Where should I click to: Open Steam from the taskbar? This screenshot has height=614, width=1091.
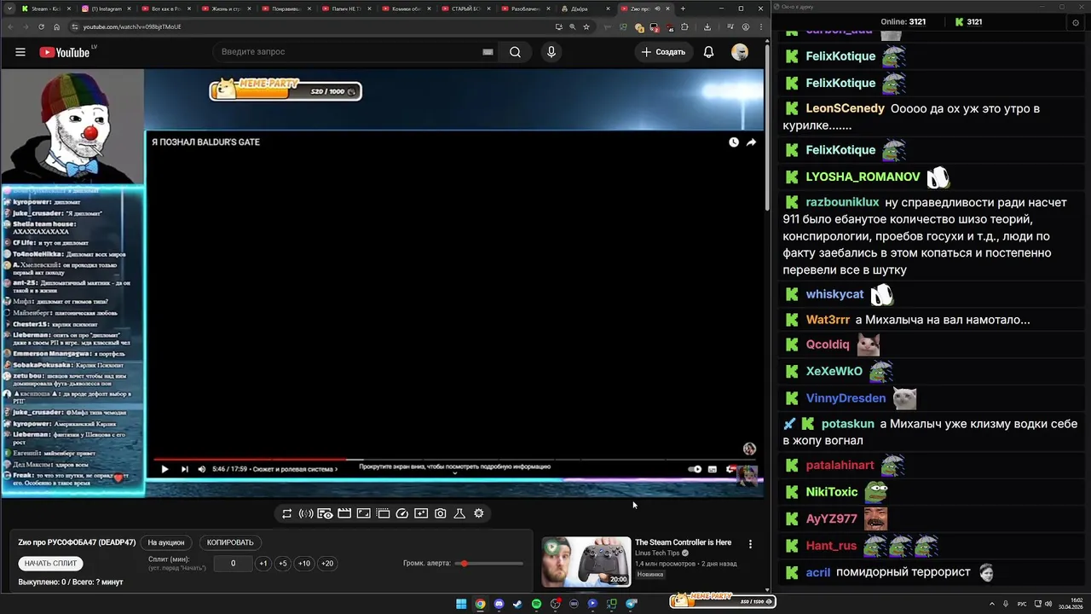517,604
